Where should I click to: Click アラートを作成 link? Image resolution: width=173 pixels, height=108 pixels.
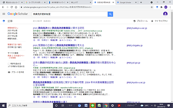[18, 72]
